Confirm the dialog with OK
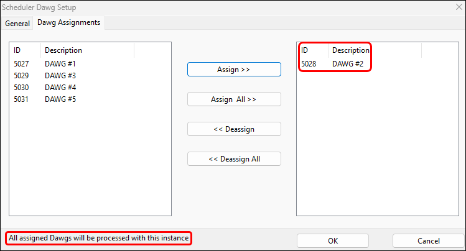This screenshot has width=466, height=251. (333, 241)
